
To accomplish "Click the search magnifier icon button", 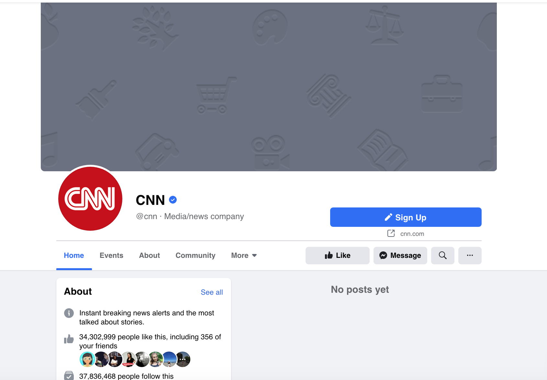I will pos(442,255).
